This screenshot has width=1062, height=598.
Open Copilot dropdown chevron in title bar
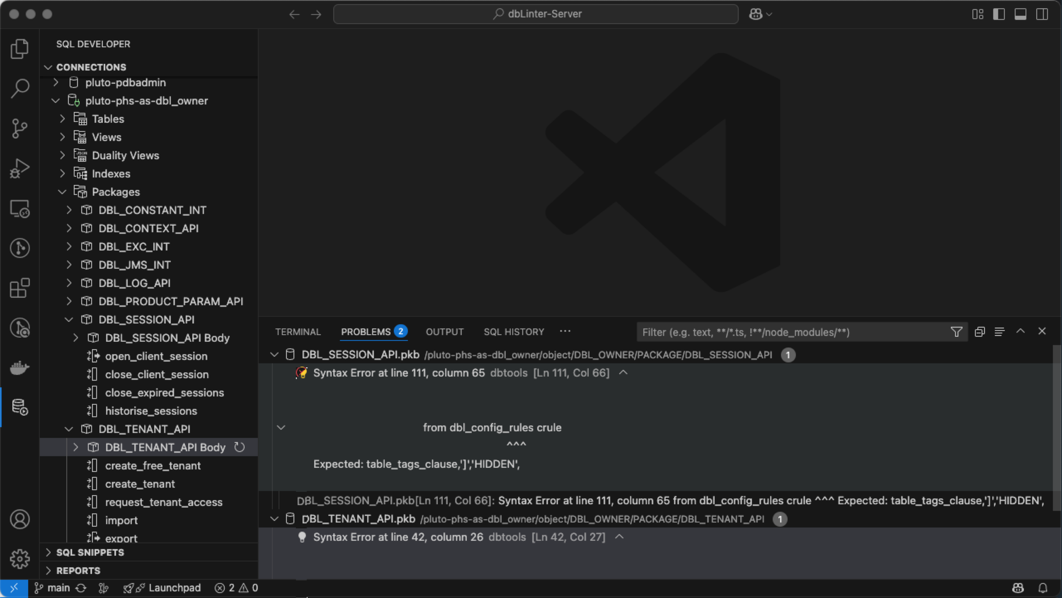(769, 15)
